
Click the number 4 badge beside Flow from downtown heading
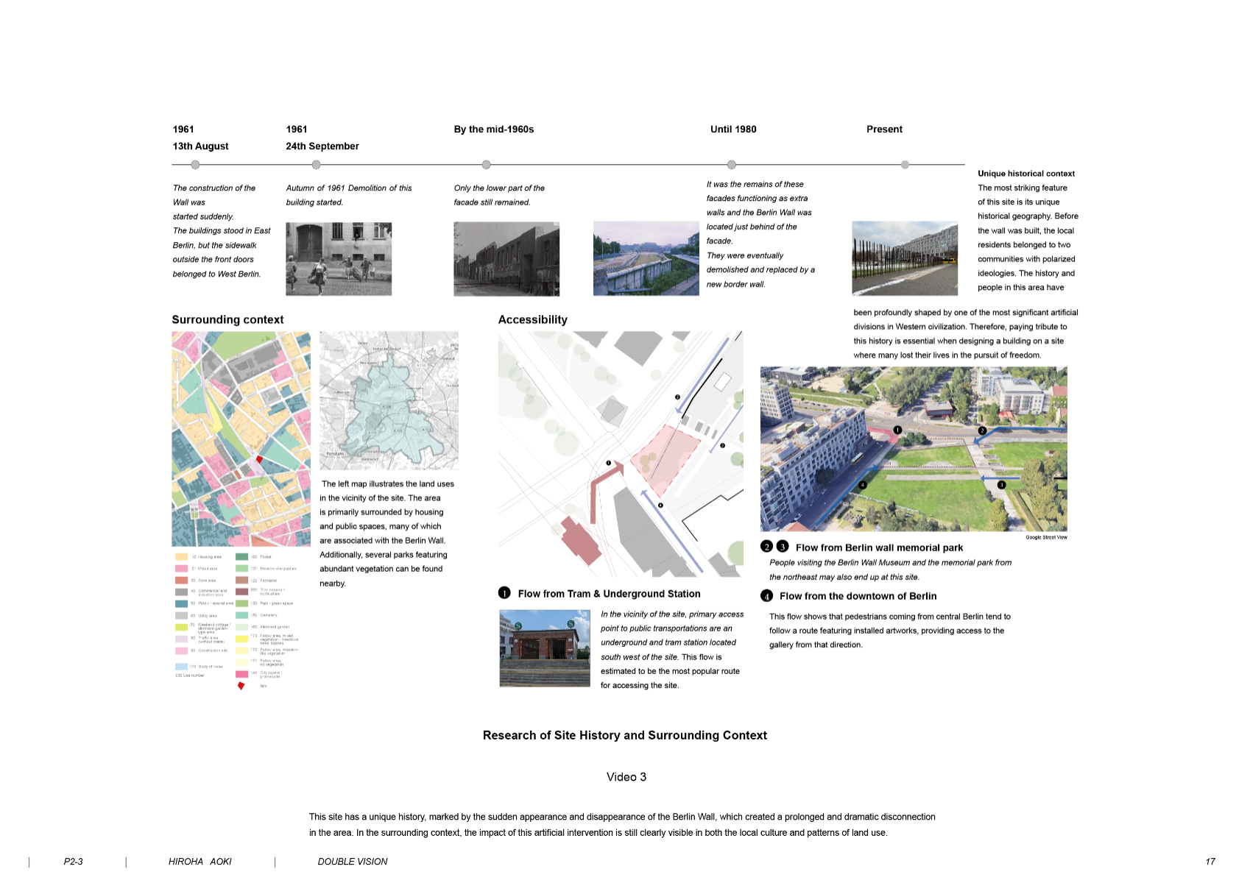(766, 596)
